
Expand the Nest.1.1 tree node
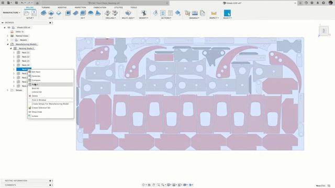click(x=14, y=53)
